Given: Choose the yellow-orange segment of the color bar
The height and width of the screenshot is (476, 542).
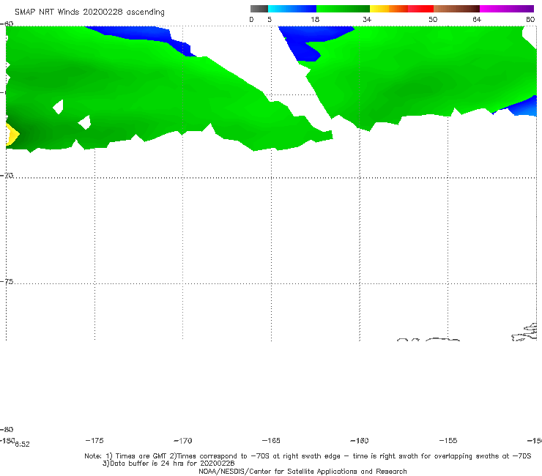Looking at the screenshot, I should 389,9.
